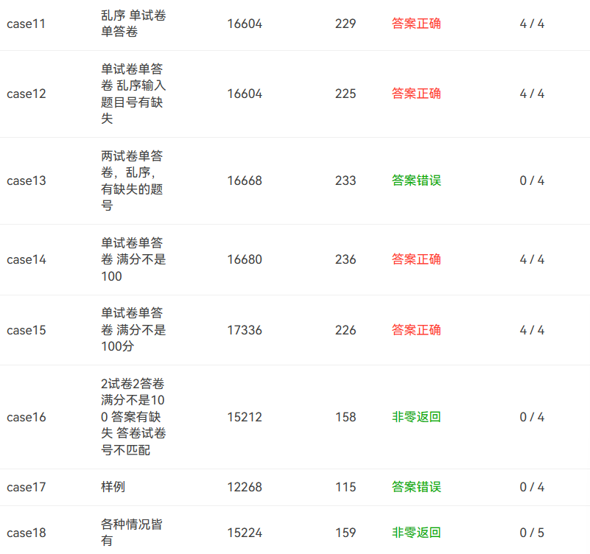The height and width of the screenshot is (554, 590).
Task: Click the score '4 / 4' for case15
Action: point(532,330)
